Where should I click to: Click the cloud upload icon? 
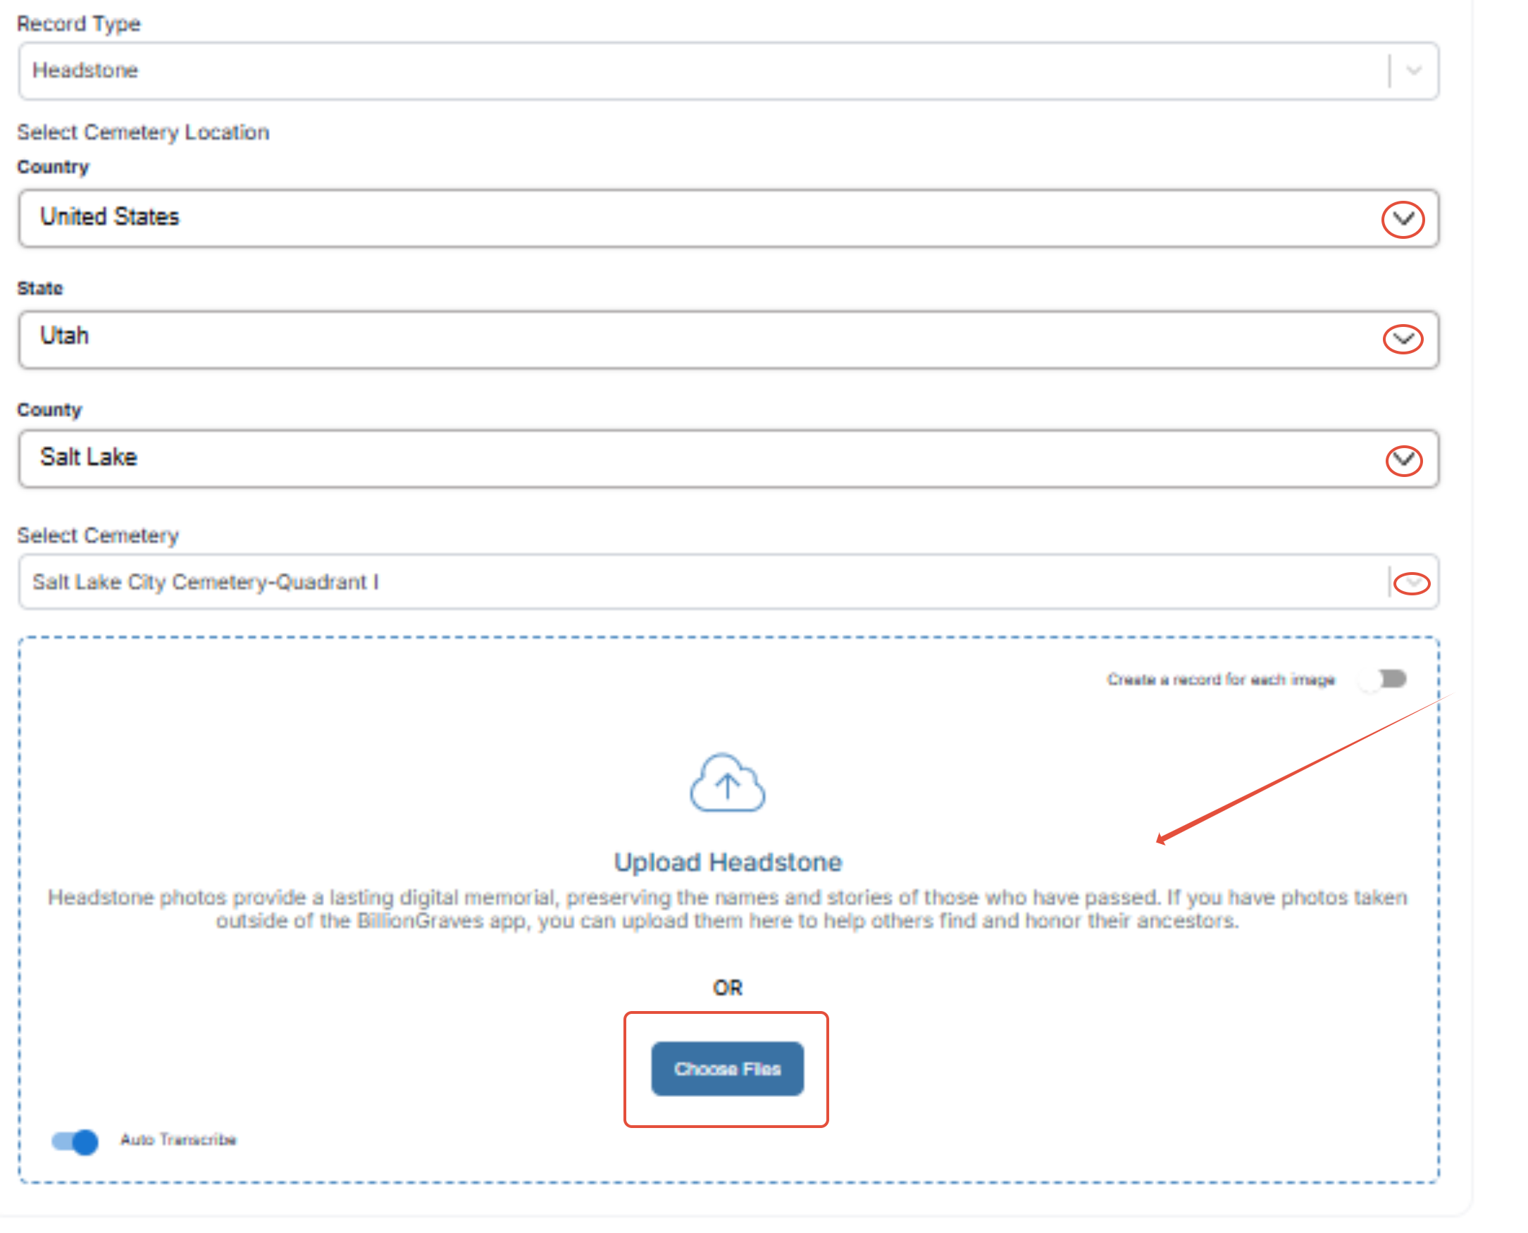click(x=726, y=783)
